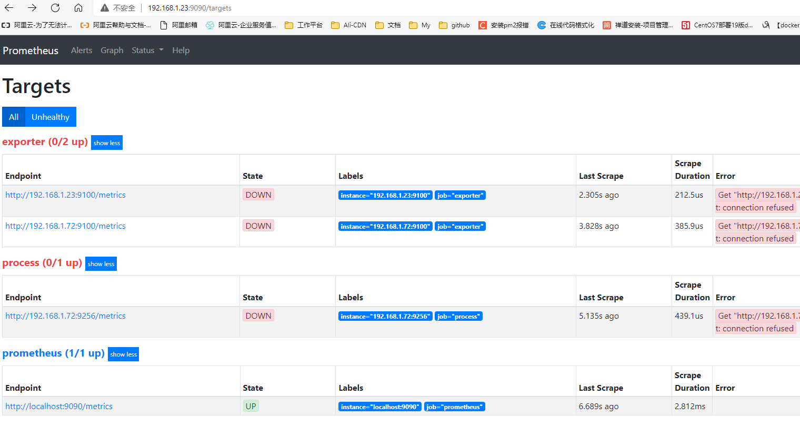Go to browser home icon
Image resolution: width=800 pixels, height=447 pixels.
(78, 8)
